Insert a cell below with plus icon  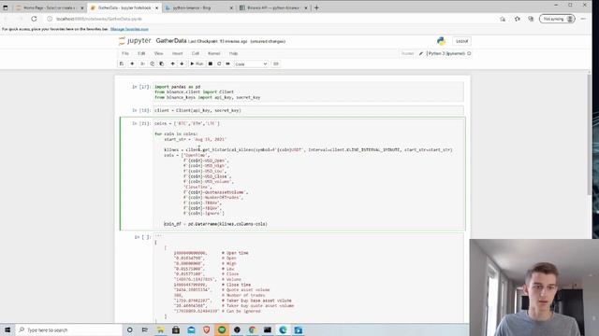(x=132, y=64)
